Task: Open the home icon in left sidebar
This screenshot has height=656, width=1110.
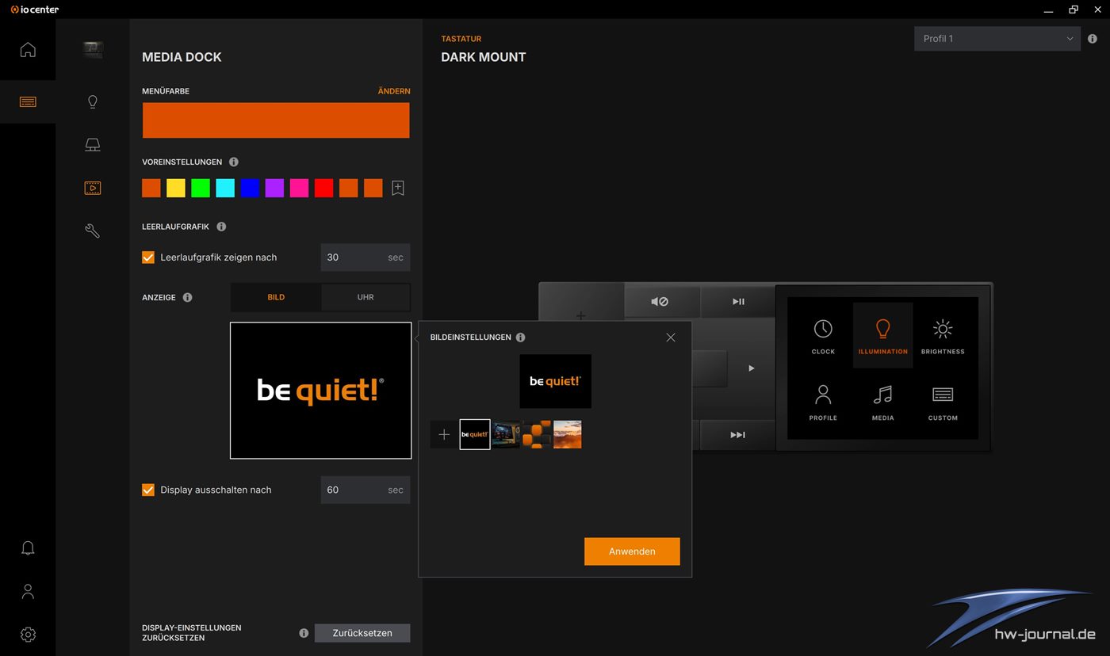Action: (x=28, y=50)
